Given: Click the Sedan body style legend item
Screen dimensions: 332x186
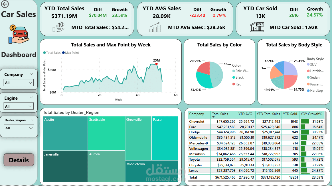Looking at the screenshot, I should (313, 77).
